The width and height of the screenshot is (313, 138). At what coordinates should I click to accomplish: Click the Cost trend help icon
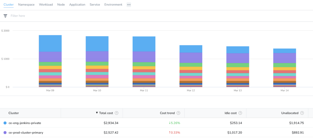[x=178, y=113]
